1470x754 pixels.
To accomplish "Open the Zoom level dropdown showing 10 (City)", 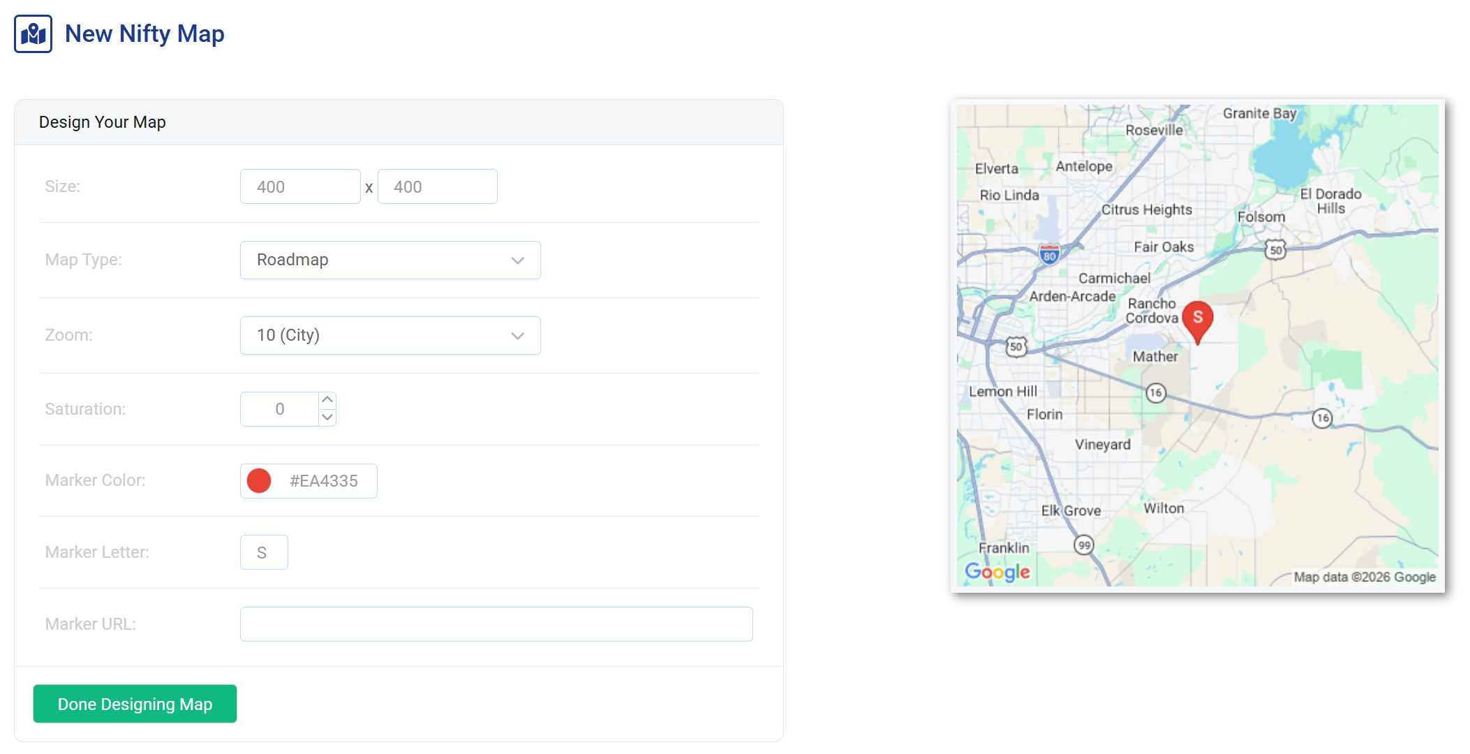I will coord(390,335).
